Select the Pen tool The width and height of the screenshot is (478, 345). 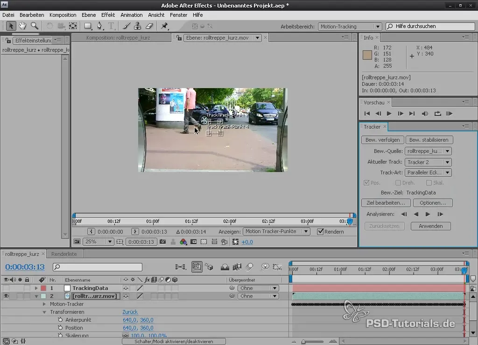point(100,26)
